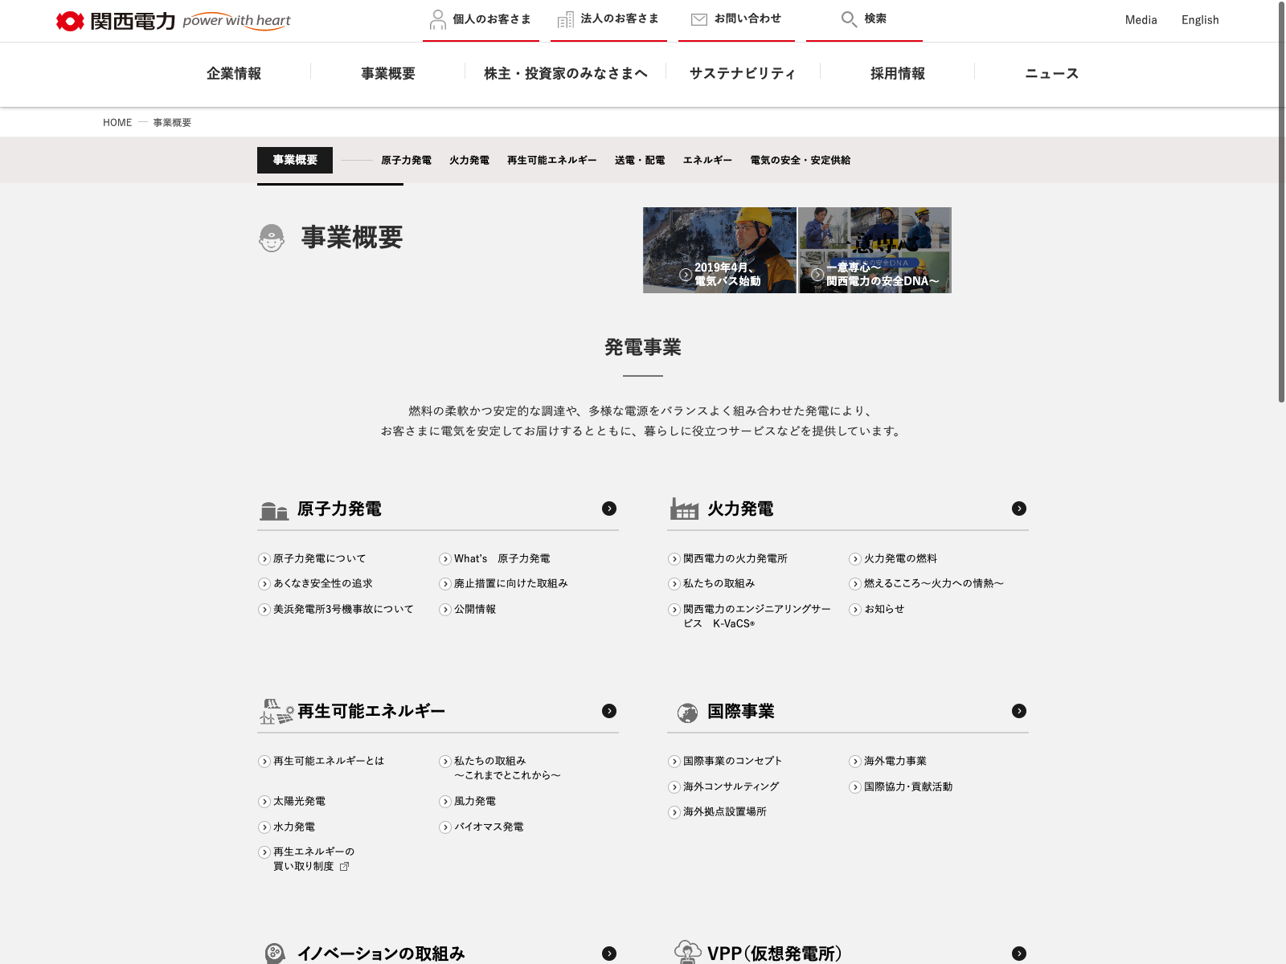Expand 再生可能エネルギー section with arrow button

[609, 711]
